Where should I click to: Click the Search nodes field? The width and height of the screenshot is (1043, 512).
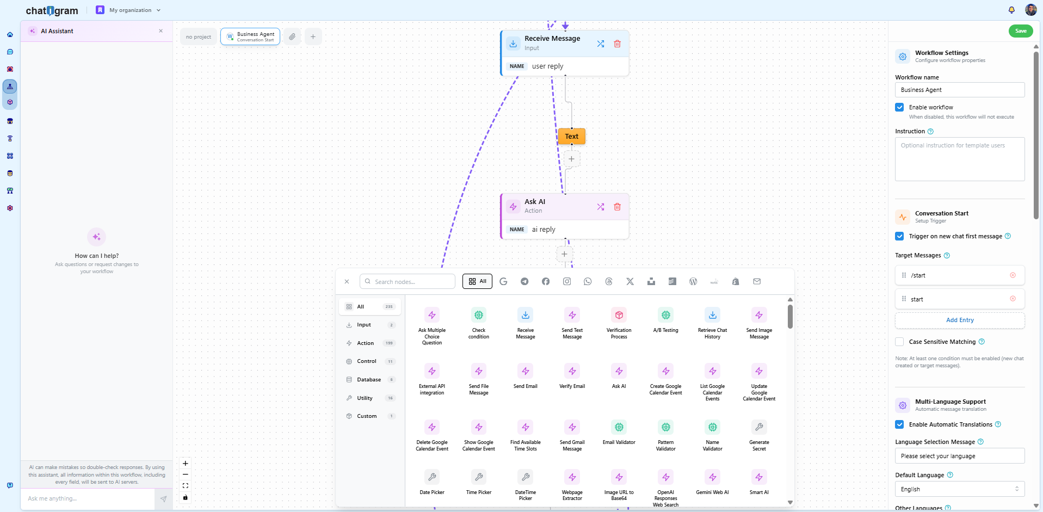[408, 281]
